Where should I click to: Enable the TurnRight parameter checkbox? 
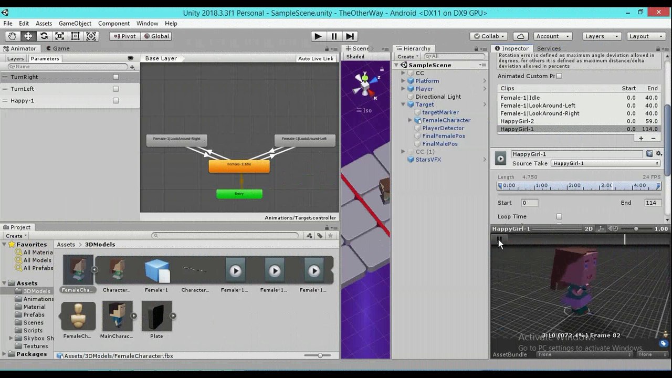point(116,77)
